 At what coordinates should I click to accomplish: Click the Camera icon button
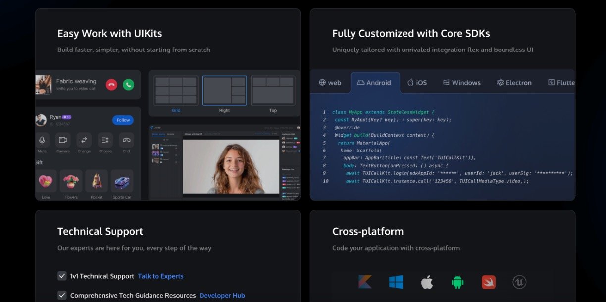click(63, 140)
